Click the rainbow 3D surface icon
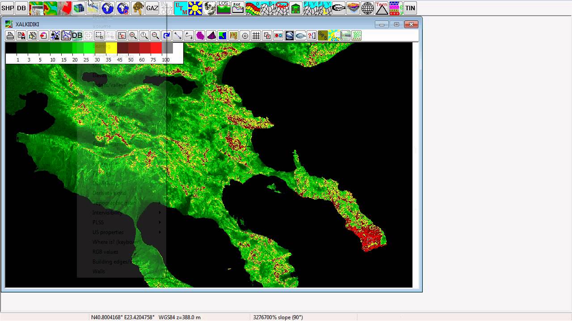572x321 pixels. [x=353, y=8]
